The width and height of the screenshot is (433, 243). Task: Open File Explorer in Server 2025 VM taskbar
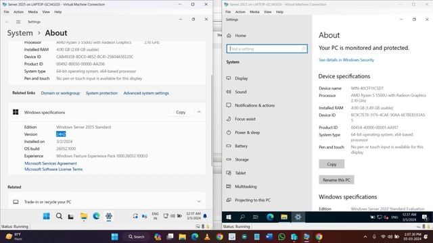(84, 217)
